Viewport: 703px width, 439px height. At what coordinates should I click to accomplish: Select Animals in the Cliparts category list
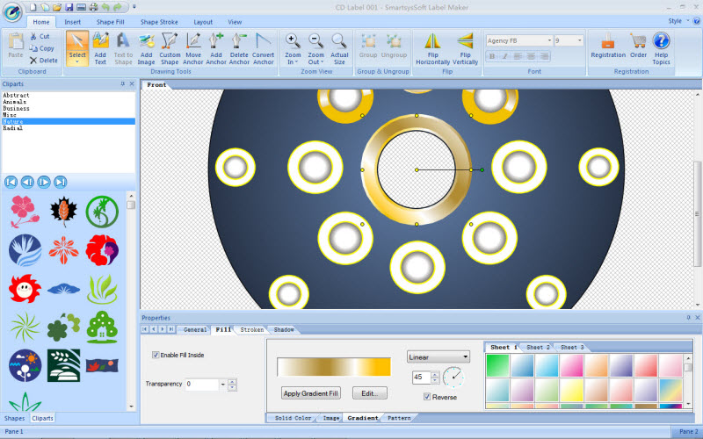(14, 101)
